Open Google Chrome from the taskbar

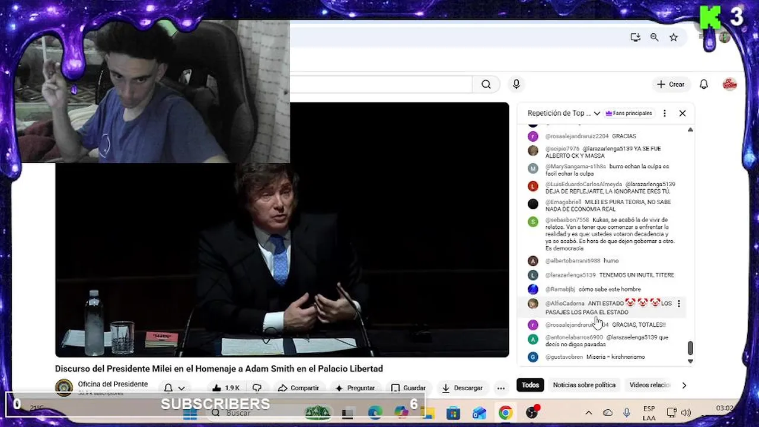pos(506,413)
